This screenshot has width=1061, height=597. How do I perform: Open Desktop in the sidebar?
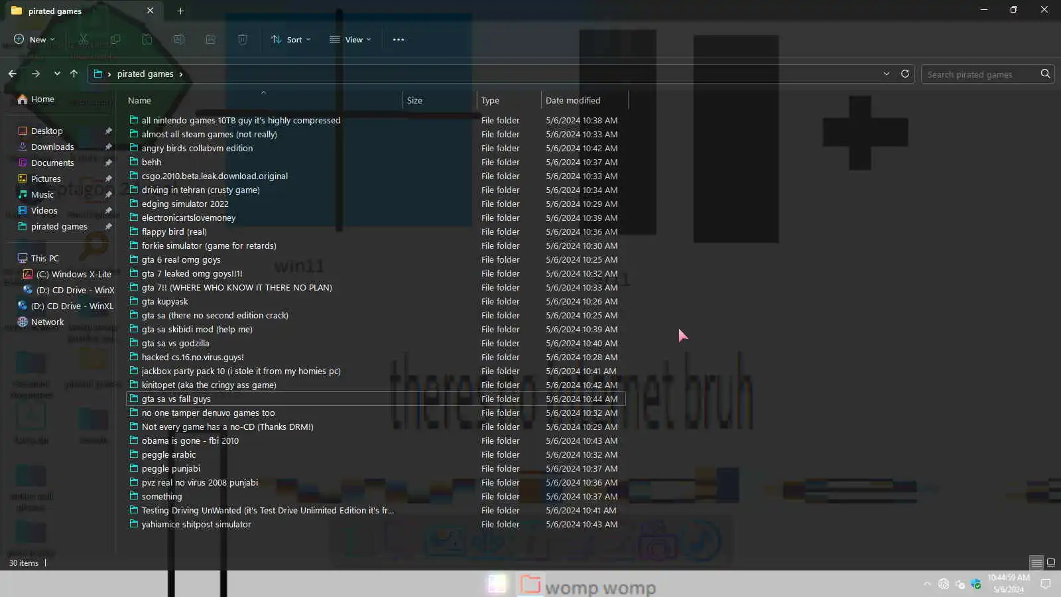(x=47, y=131)
